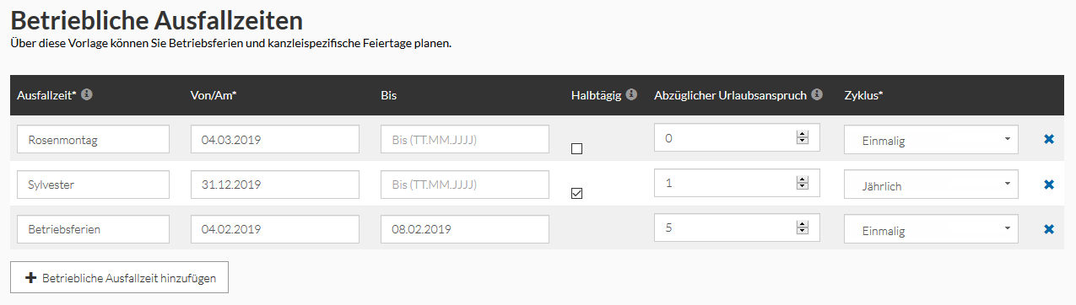Click the Bis field containing 08.02.2019
Screen dimensions: 1076x305
pyautogui.click(x=465, y=228)
